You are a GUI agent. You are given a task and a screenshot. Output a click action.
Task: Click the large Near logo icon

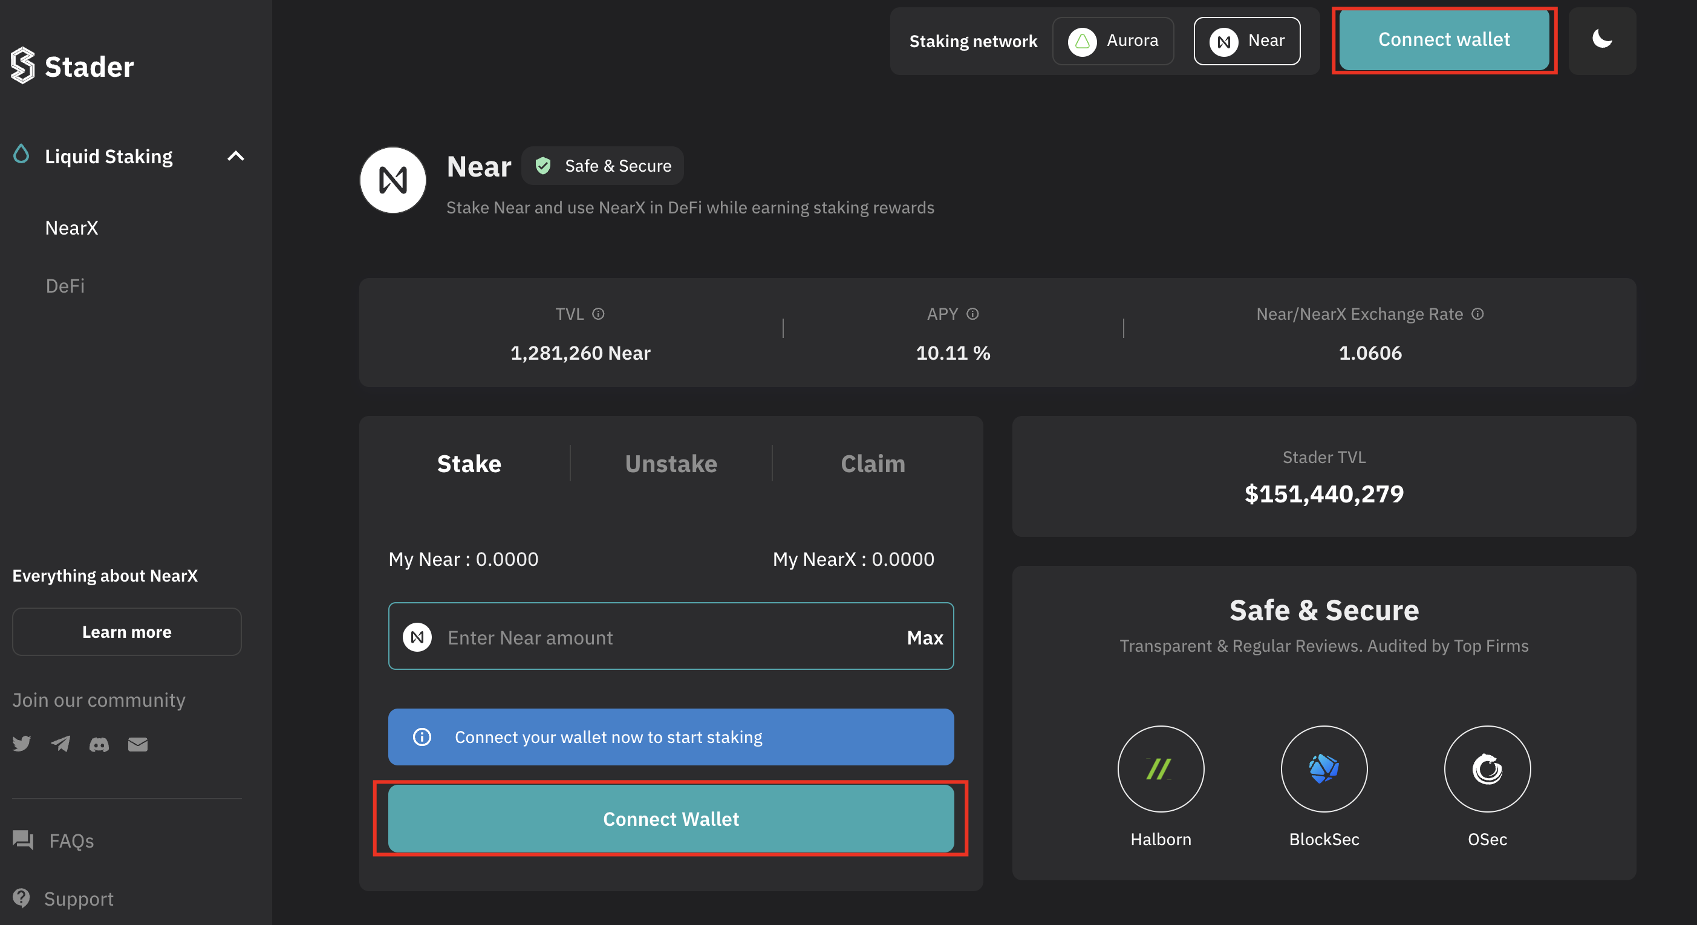pyautogui.click(x=393, y=180)
